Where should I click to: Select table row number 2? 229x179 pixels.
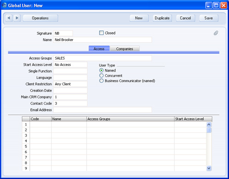point(26,130)
